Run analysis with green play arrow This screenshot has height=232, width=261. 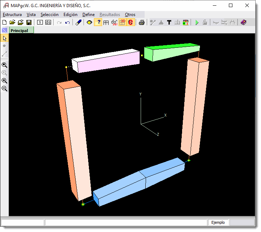(197, 22)
